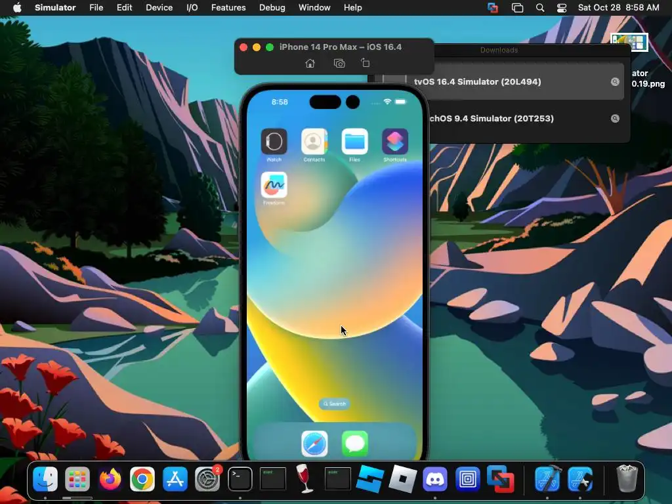Open the Contacts app on the iPhone
672x504 pixels.
[x=314, y=142]
